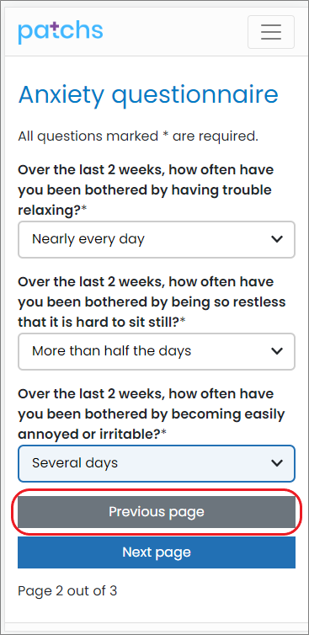Continue with the Next page button
309x635 pixels.
(157, 552)
